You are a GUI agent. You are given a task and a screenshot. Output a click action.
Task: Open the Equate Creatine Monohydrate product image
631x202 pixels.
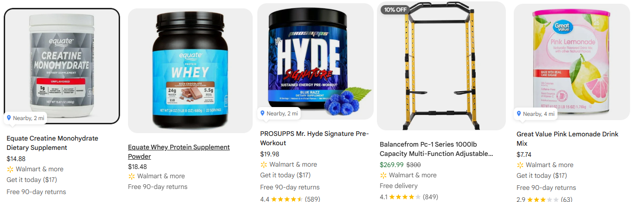click(x=62, y=66)
